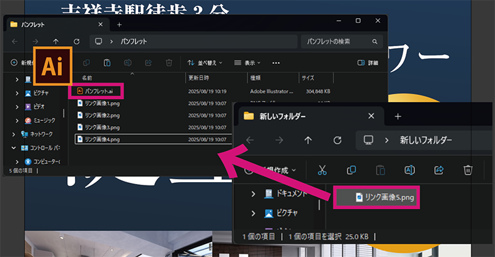Screen dimensions: 495x257
Task: Click Forward arrow in パンフレット window
Action: pos(35,41)
